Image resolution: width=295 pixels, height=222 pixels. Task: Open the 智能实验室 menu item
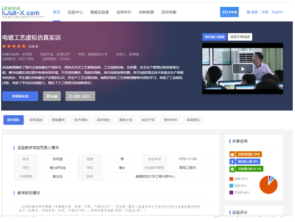(x=99, y=12)
